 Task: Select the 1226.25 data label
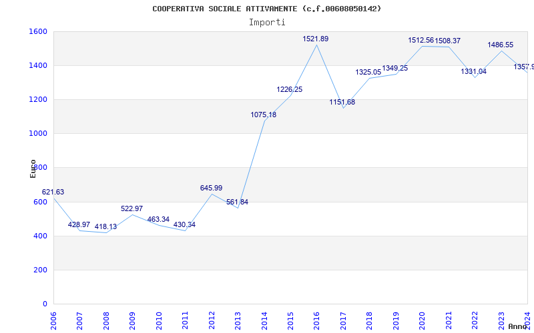(x=290, y=89)
